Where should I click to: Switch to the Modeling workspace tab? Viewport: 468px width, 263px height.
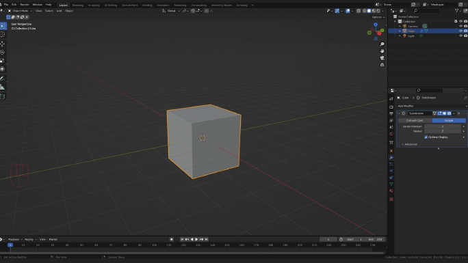click(77, 5)
